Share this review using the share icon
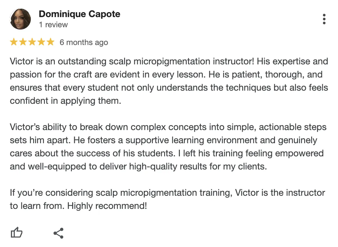This screenshot has width=338, height=247. tap(58, 233)
